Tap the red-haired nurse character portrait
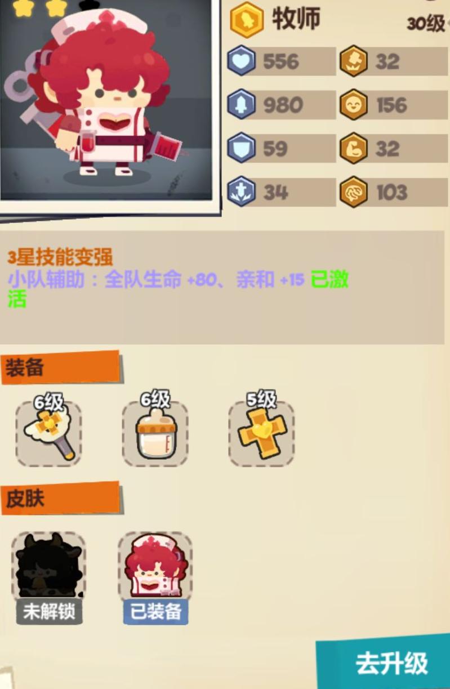This screenshot has width=450, height=689. pyautogui.click(x=106, y=100)
